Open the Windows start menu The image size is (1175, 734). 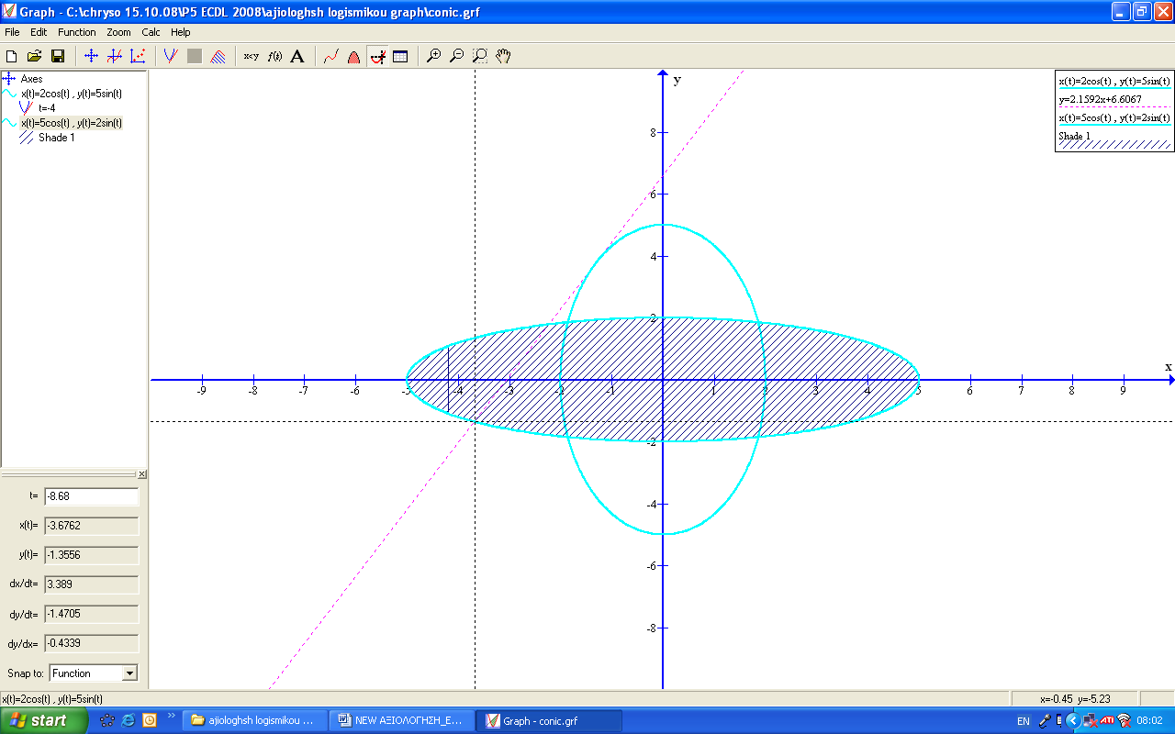pyautogui.click(x=44, y=720)
